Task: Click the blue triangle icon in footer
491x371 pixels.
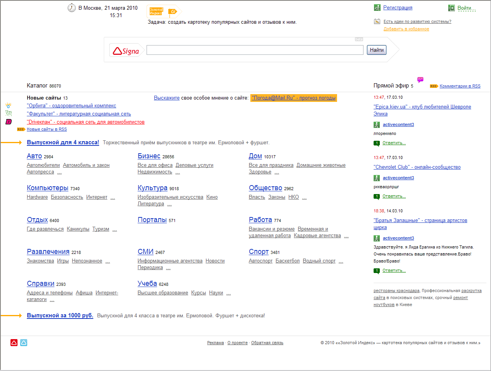Action: click(x=24, y=343)
